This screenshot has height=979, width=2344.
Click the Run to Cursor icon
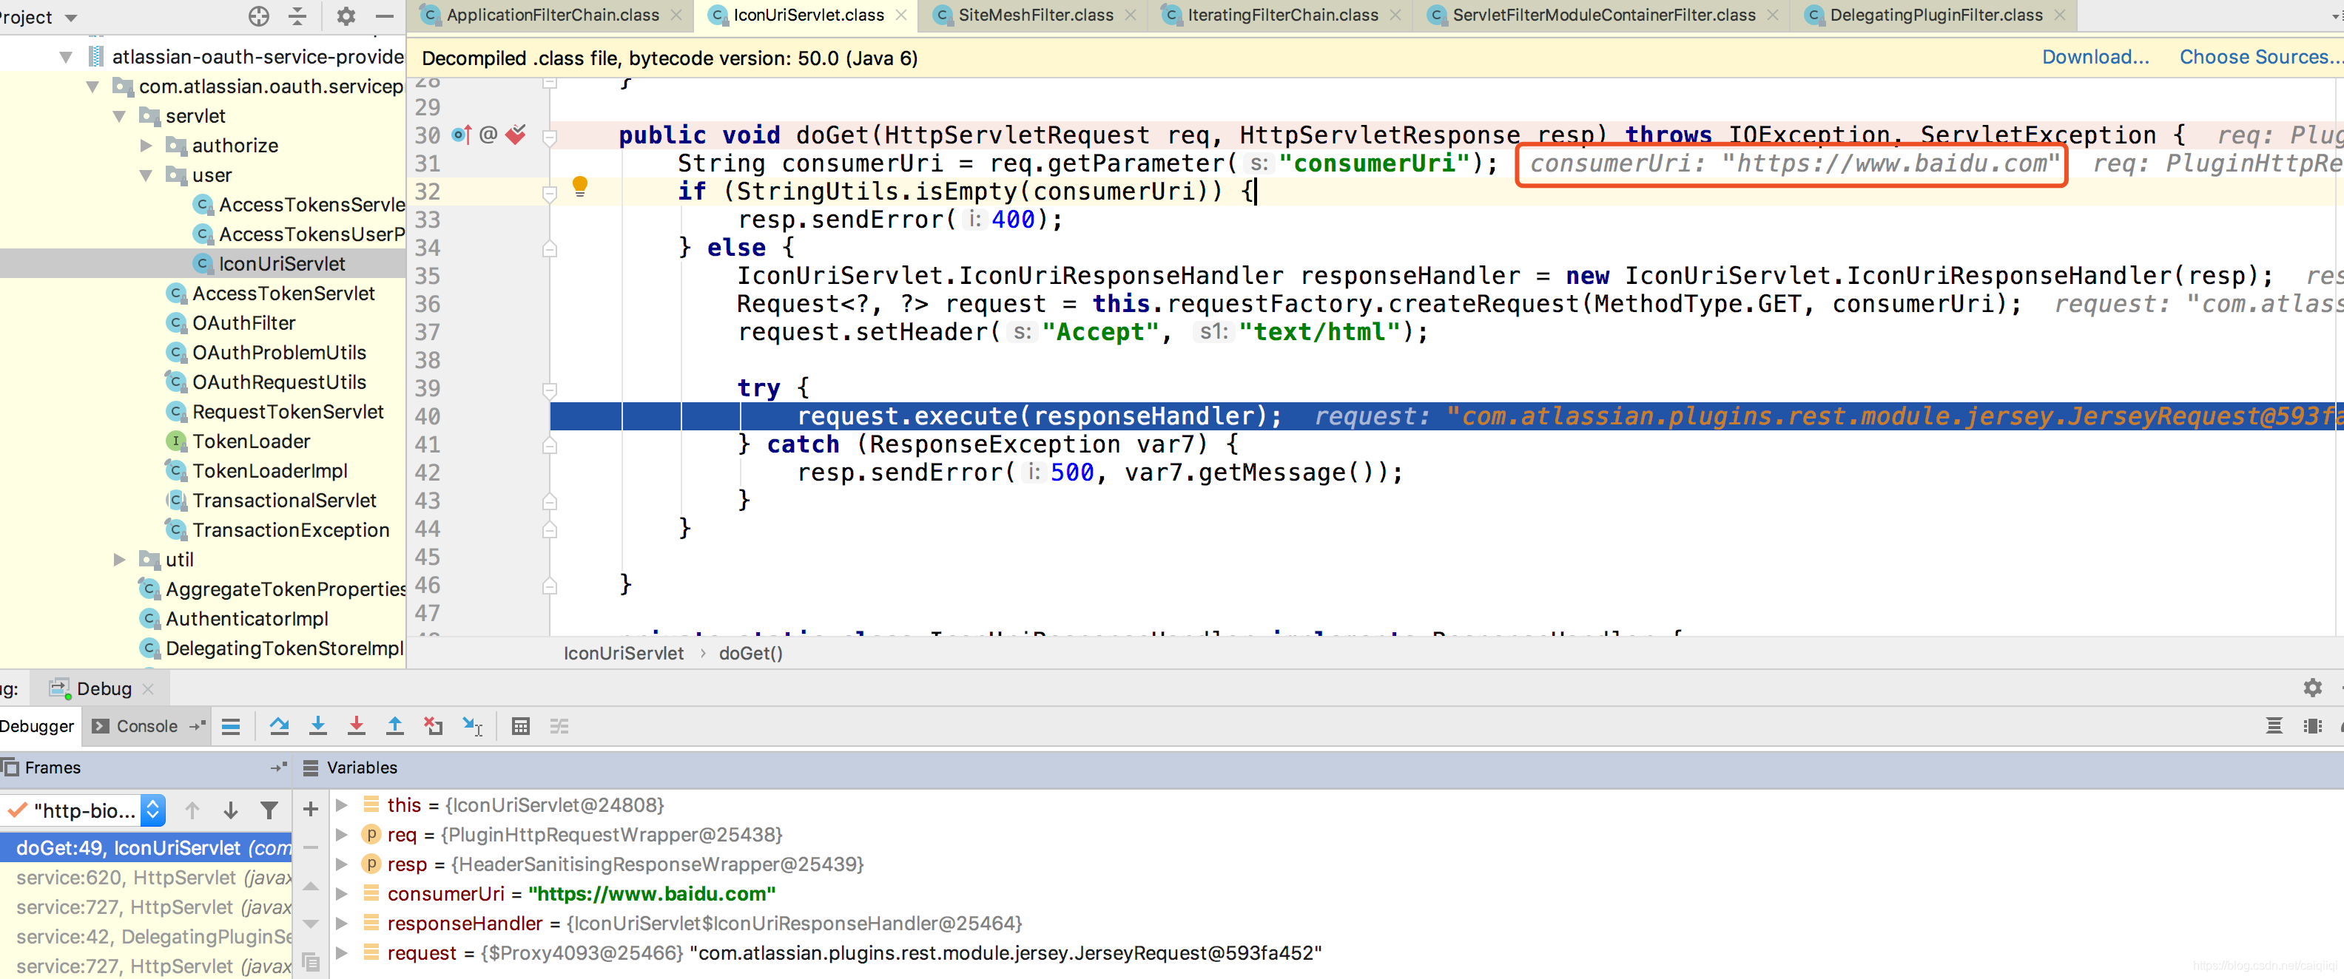(472, 725)
